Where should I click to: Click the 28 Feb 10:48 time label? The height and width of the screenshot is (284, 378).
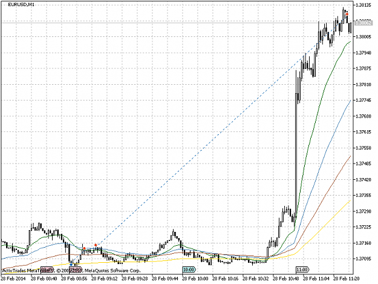click(285, 279)
